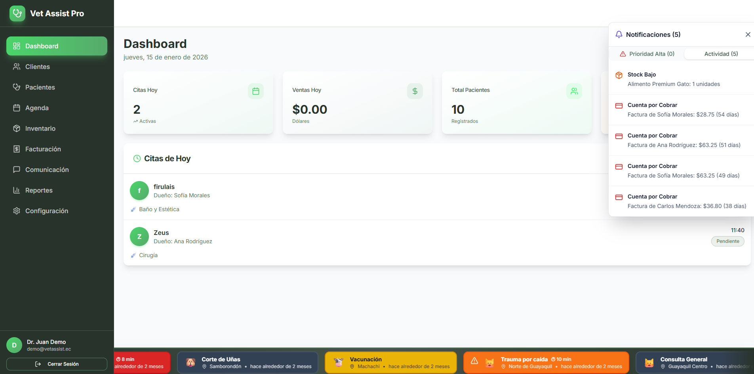Select the Reportes bar-chart icon
Image resolution: width=754 pixels, height=374 pixels.
tap(17, 190)
